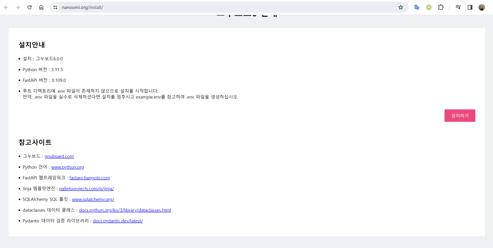Click the text 'FastAPI 버전 : 0.109.0'

44,80
